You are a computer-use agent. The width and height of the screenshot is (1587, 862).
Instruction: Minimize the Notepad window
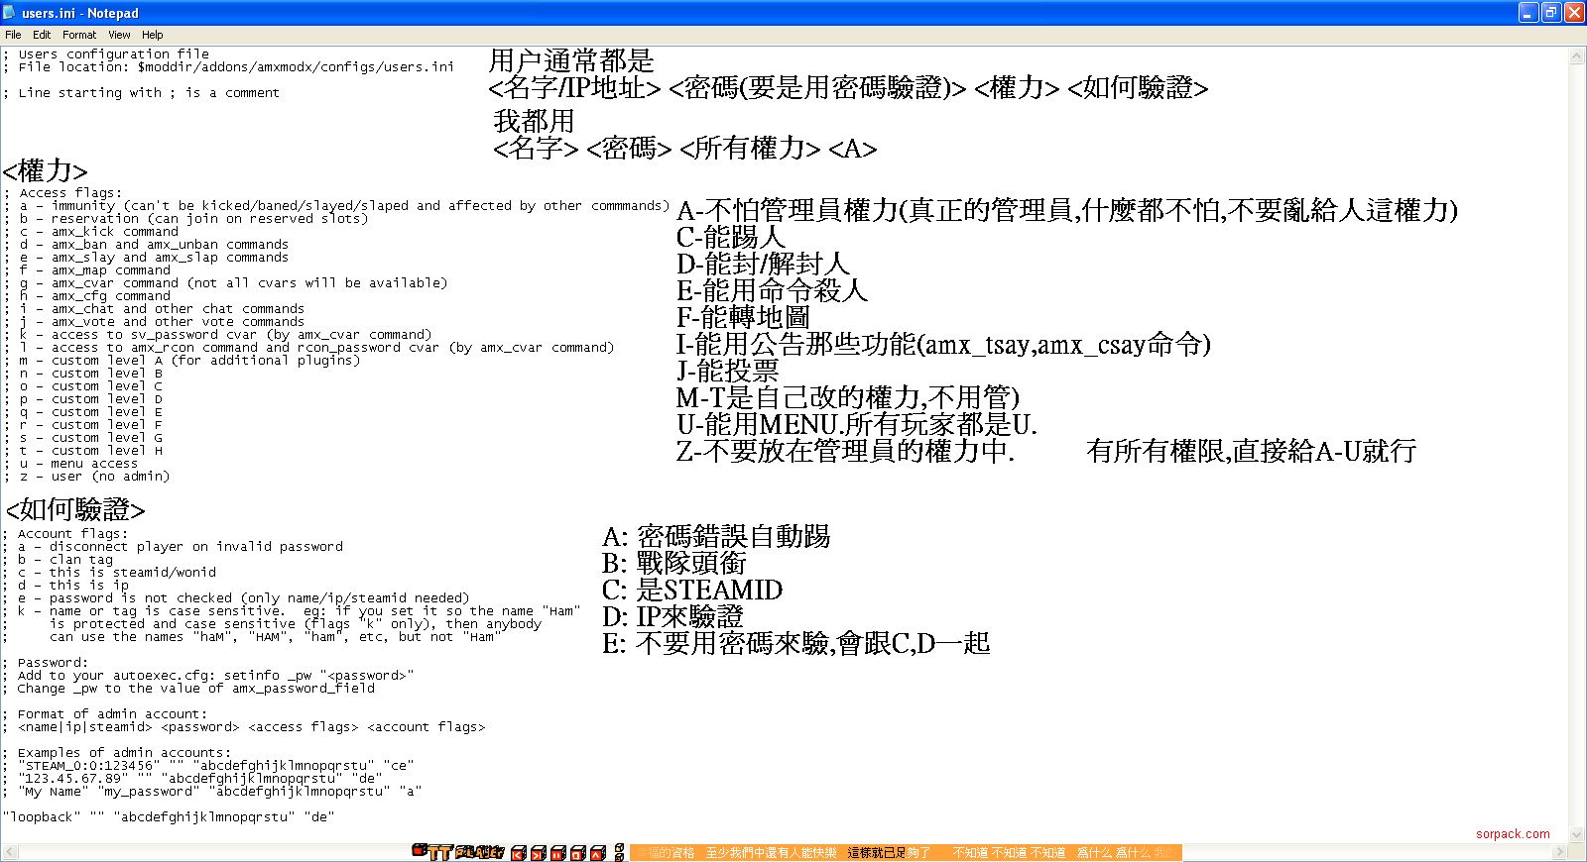click(1528, 13)
